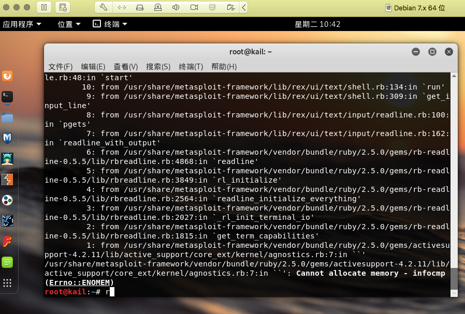Launch Metasploit from the dock
This screenshot has height=314, width=465.
point(7,138)
